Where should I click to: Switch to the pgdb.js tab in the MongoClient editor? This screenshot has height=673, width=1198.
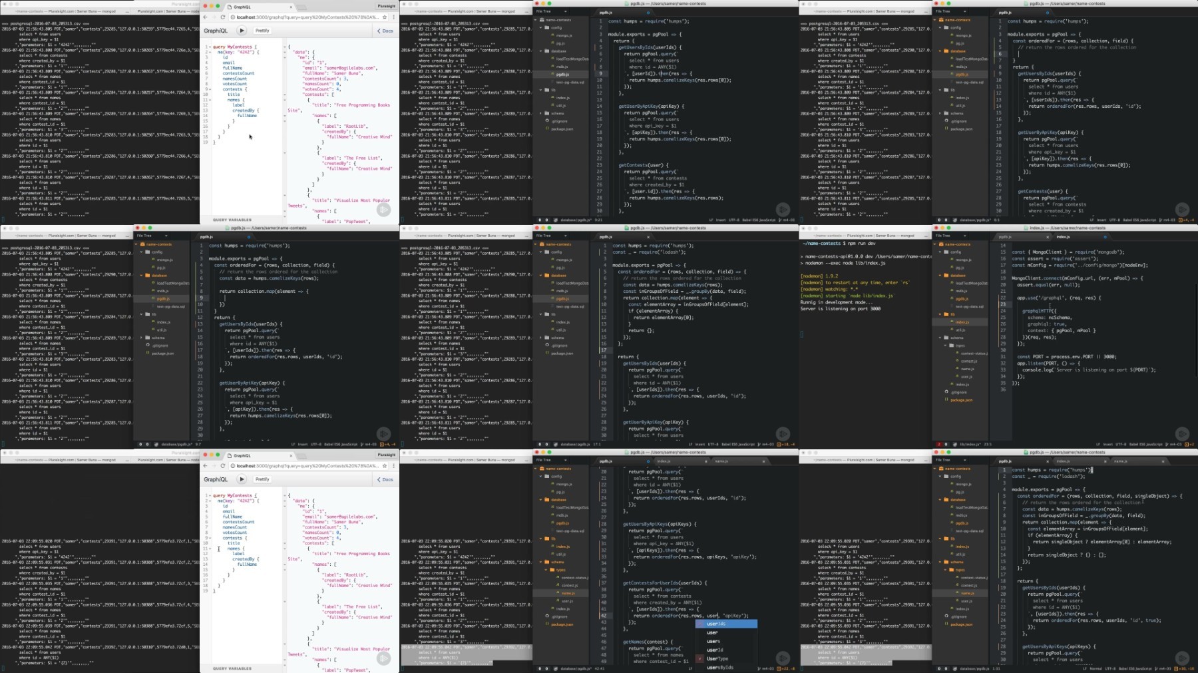pyautogui.click(x=1006, y=236)
